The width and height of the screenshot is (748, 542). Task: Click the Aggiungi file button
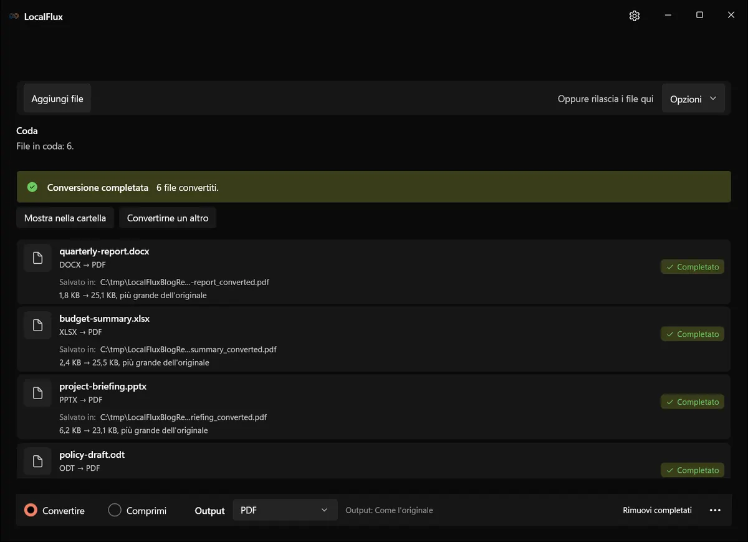[x=57, y=99]
